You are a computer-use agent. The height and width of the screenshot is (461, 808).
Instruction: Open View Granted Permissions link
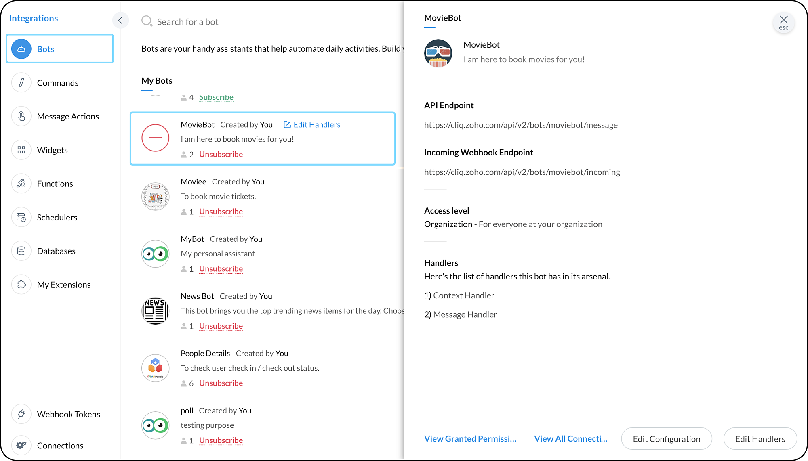coord(470,439)
